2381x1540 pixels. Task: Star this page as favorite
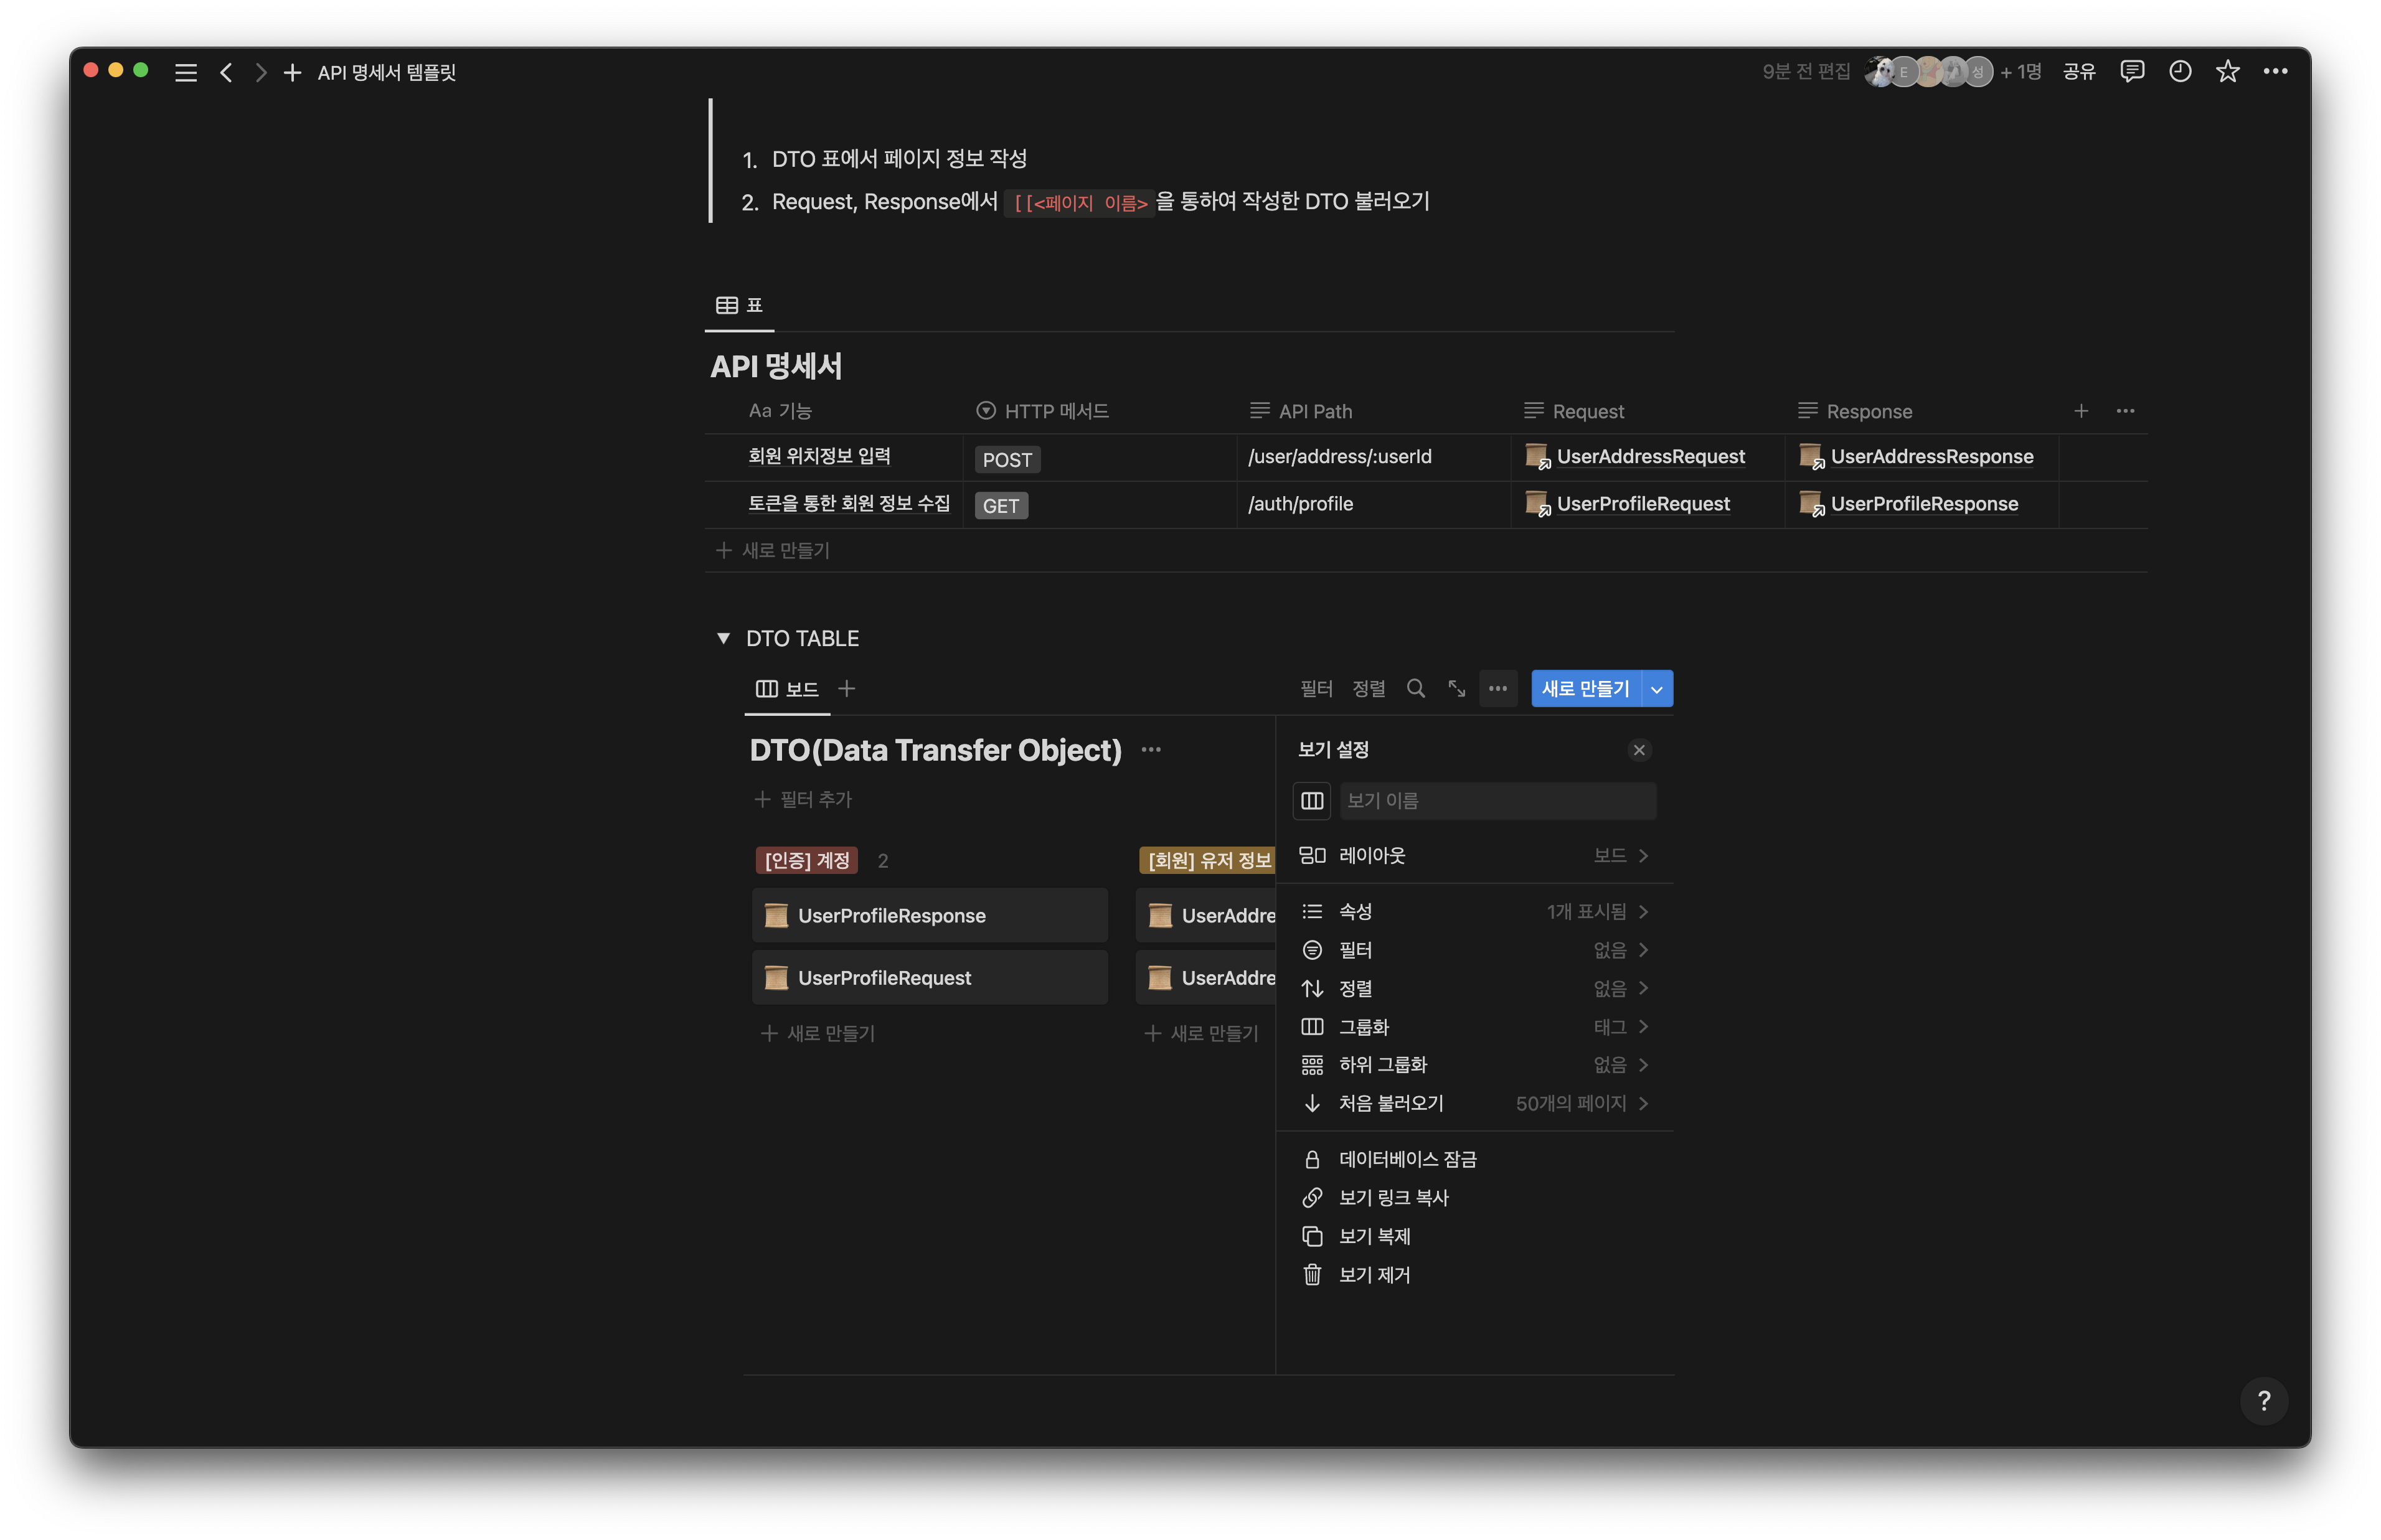(x=2227, y=72)
